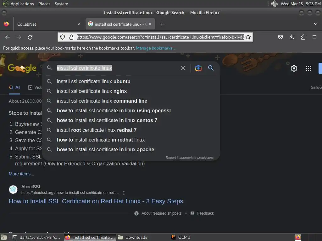322x241 pixels.
Task: Click the show desktop icon in the bottom panel
Action: (4, 237)
